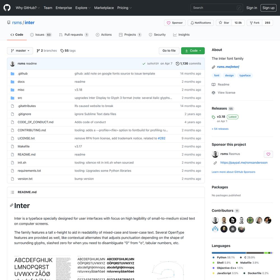
Task: Click Learn more about GitHub Sponsors
Action: (234, 172)
